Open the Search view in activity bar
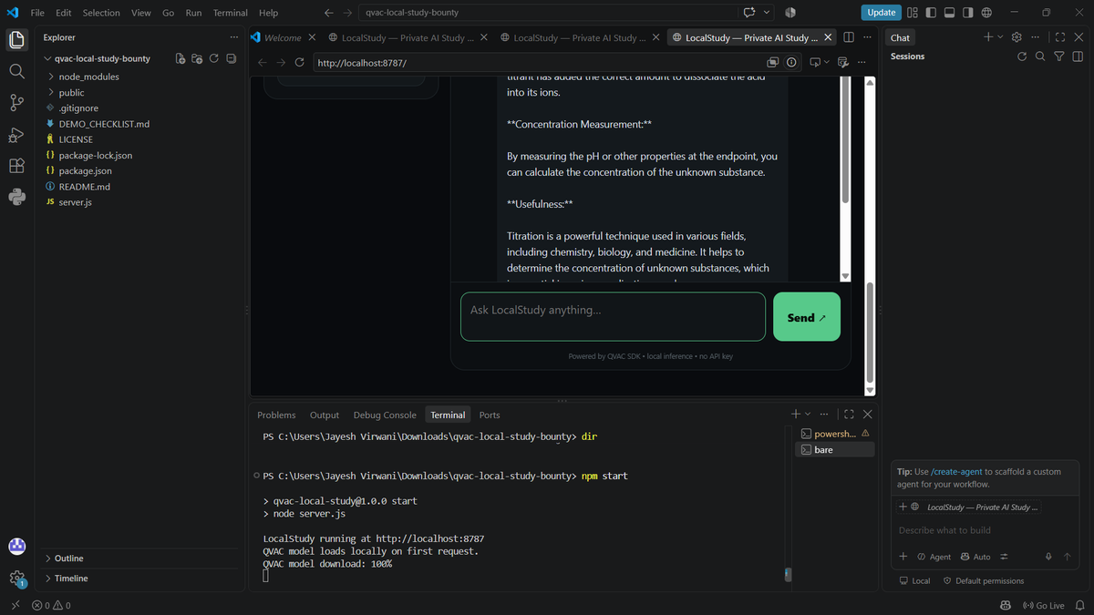The width and height of the screenshot is (1094, 615). (x=16, y=71)
